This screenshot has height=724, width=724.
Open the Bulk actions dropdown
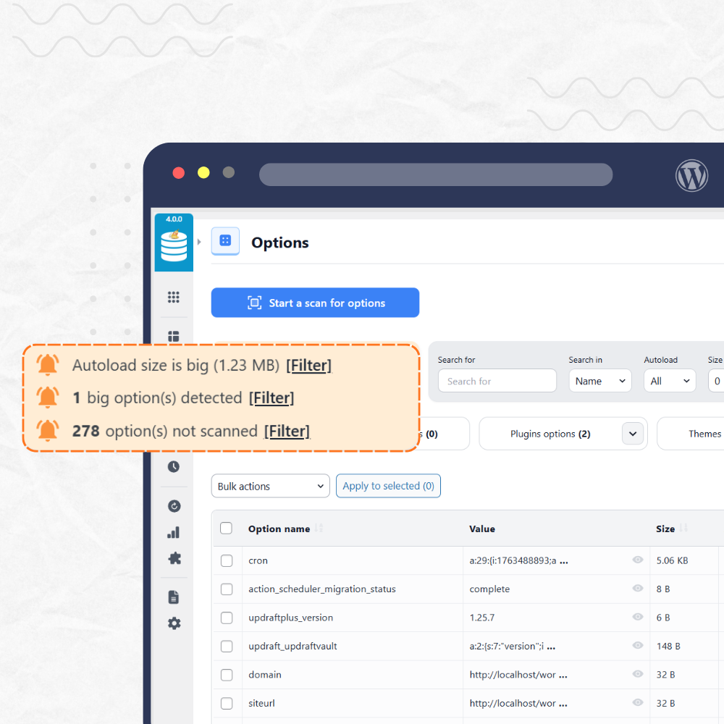(270, 486)
